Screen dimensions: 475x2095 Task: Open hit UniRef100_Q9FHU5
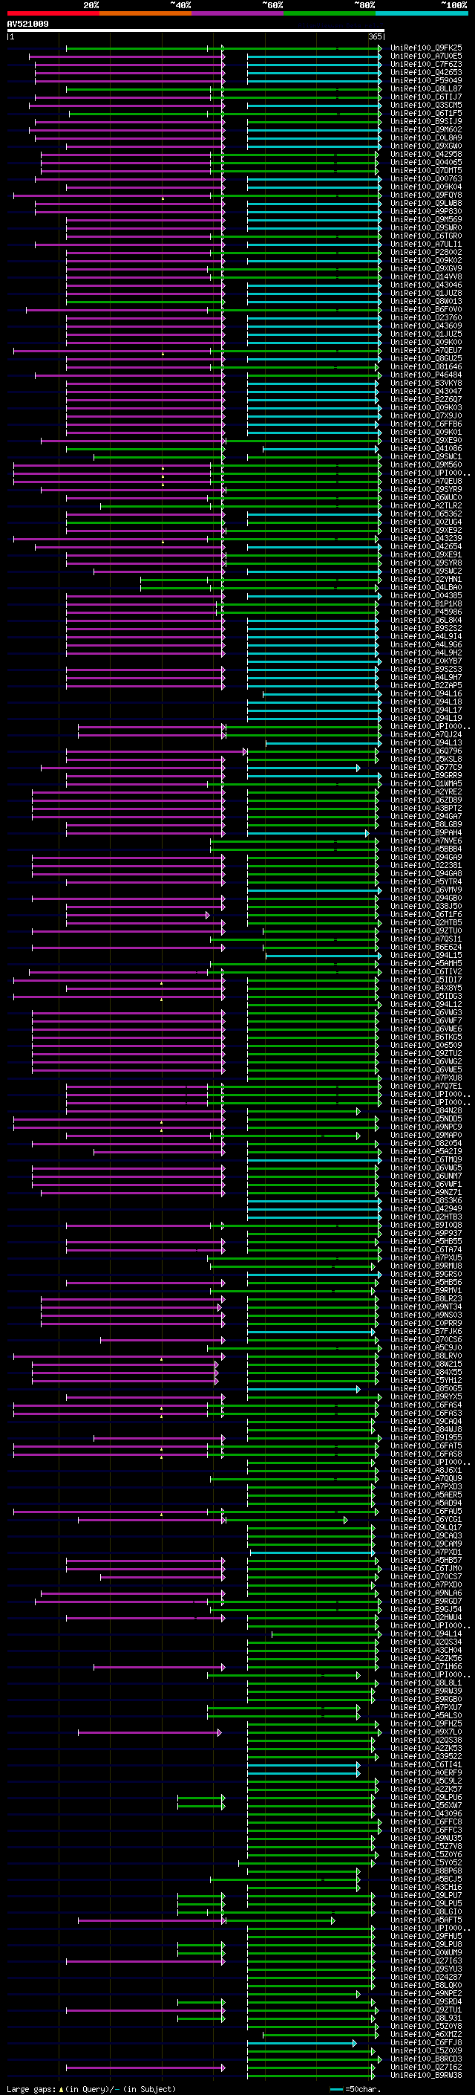[426, 1937]
